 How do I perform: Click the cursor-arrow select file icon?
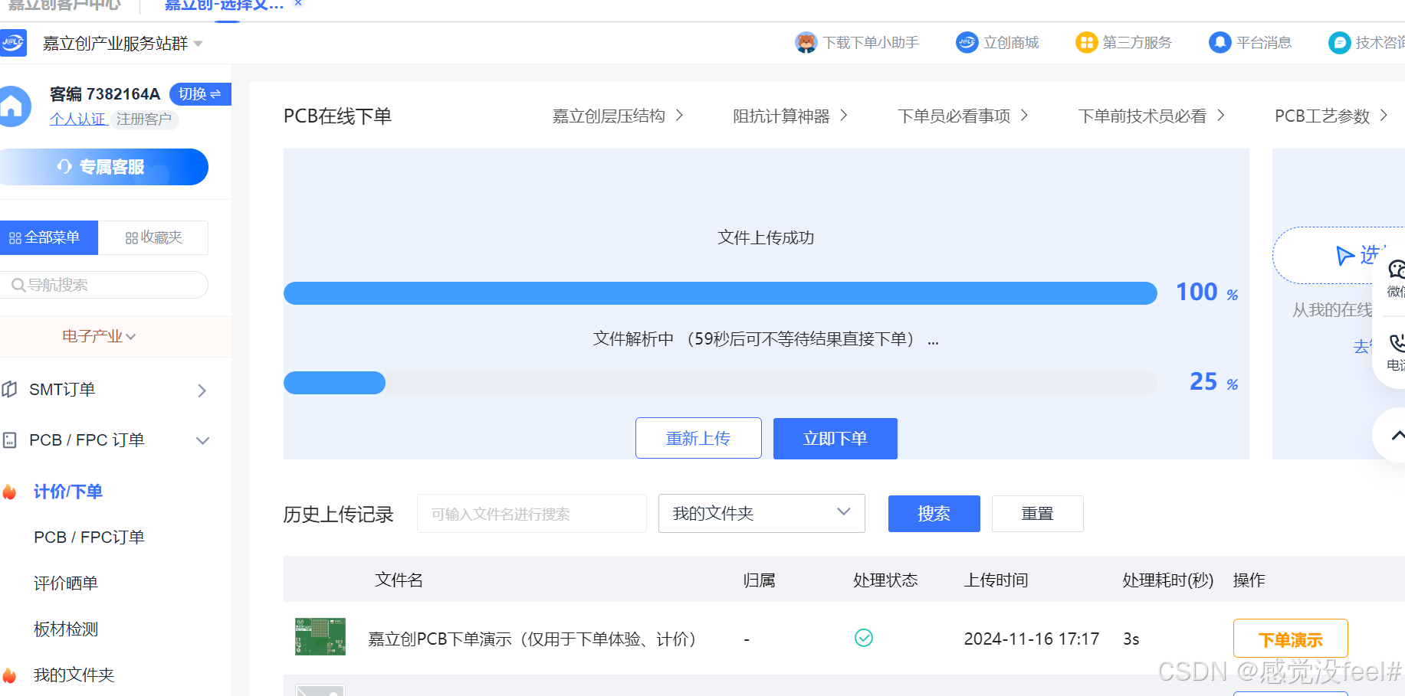(1344, 255)
